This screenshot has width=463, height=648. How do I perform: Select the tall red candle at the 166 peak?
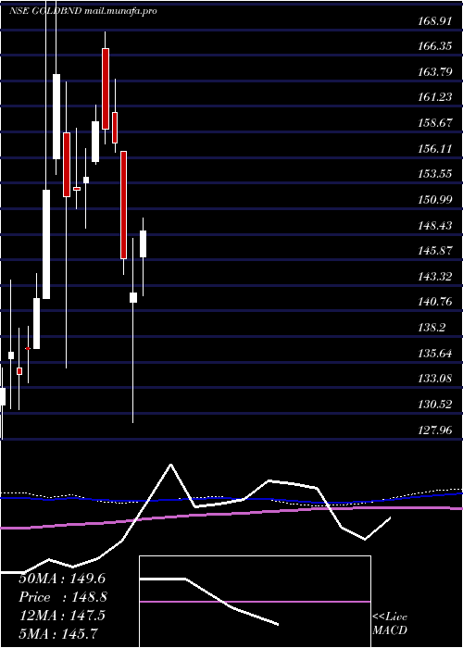point(106,89)
